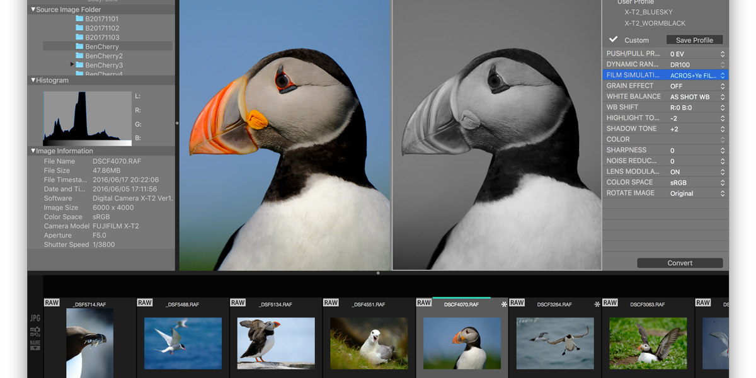Image resolution: width=756 pixels, height=378 pixels.
Task: Select the _DSF5714.RAF razorbill thumbnail
Action: (89, 343)
